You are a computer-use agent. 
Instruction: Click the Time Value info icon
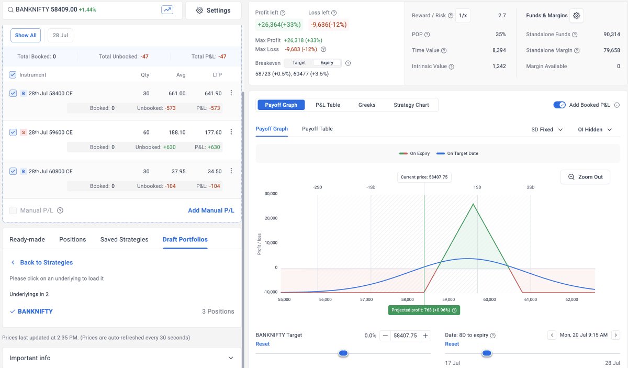444,51
